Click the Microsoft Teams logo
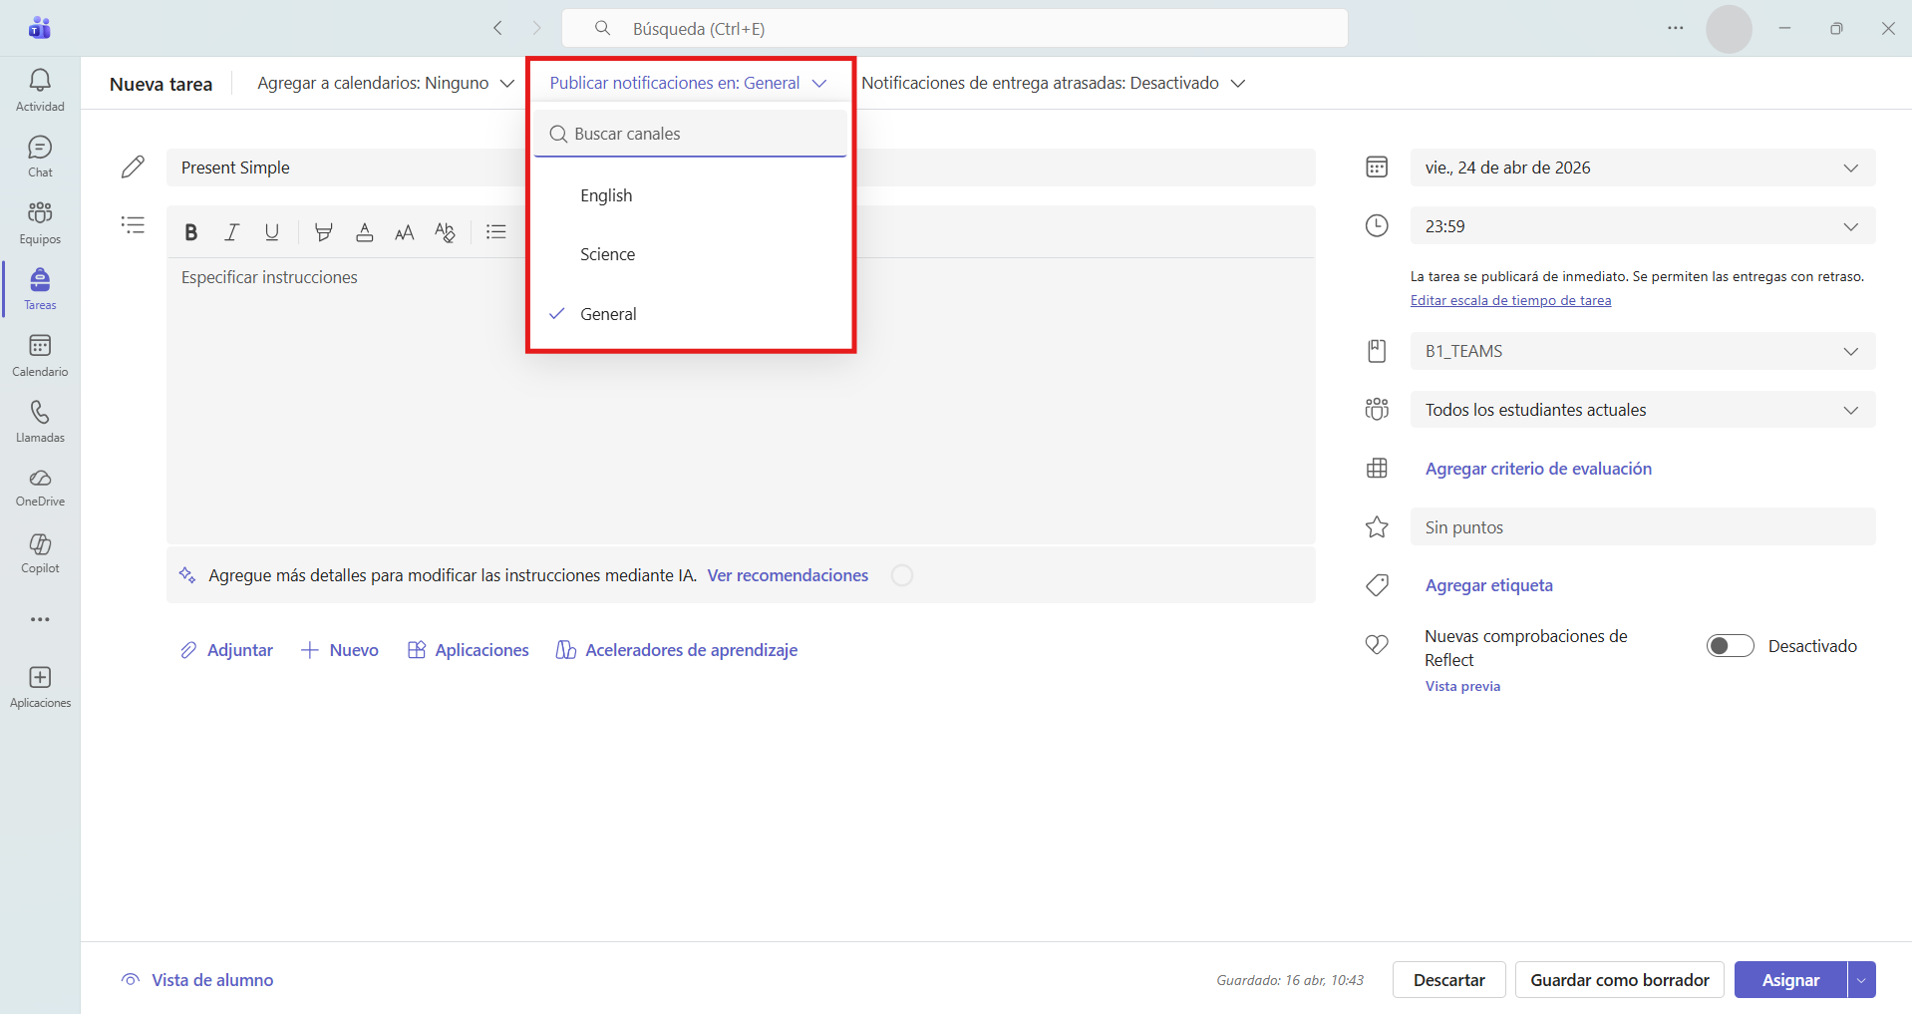The image size is (1912, 1014). tap(40, 28)
